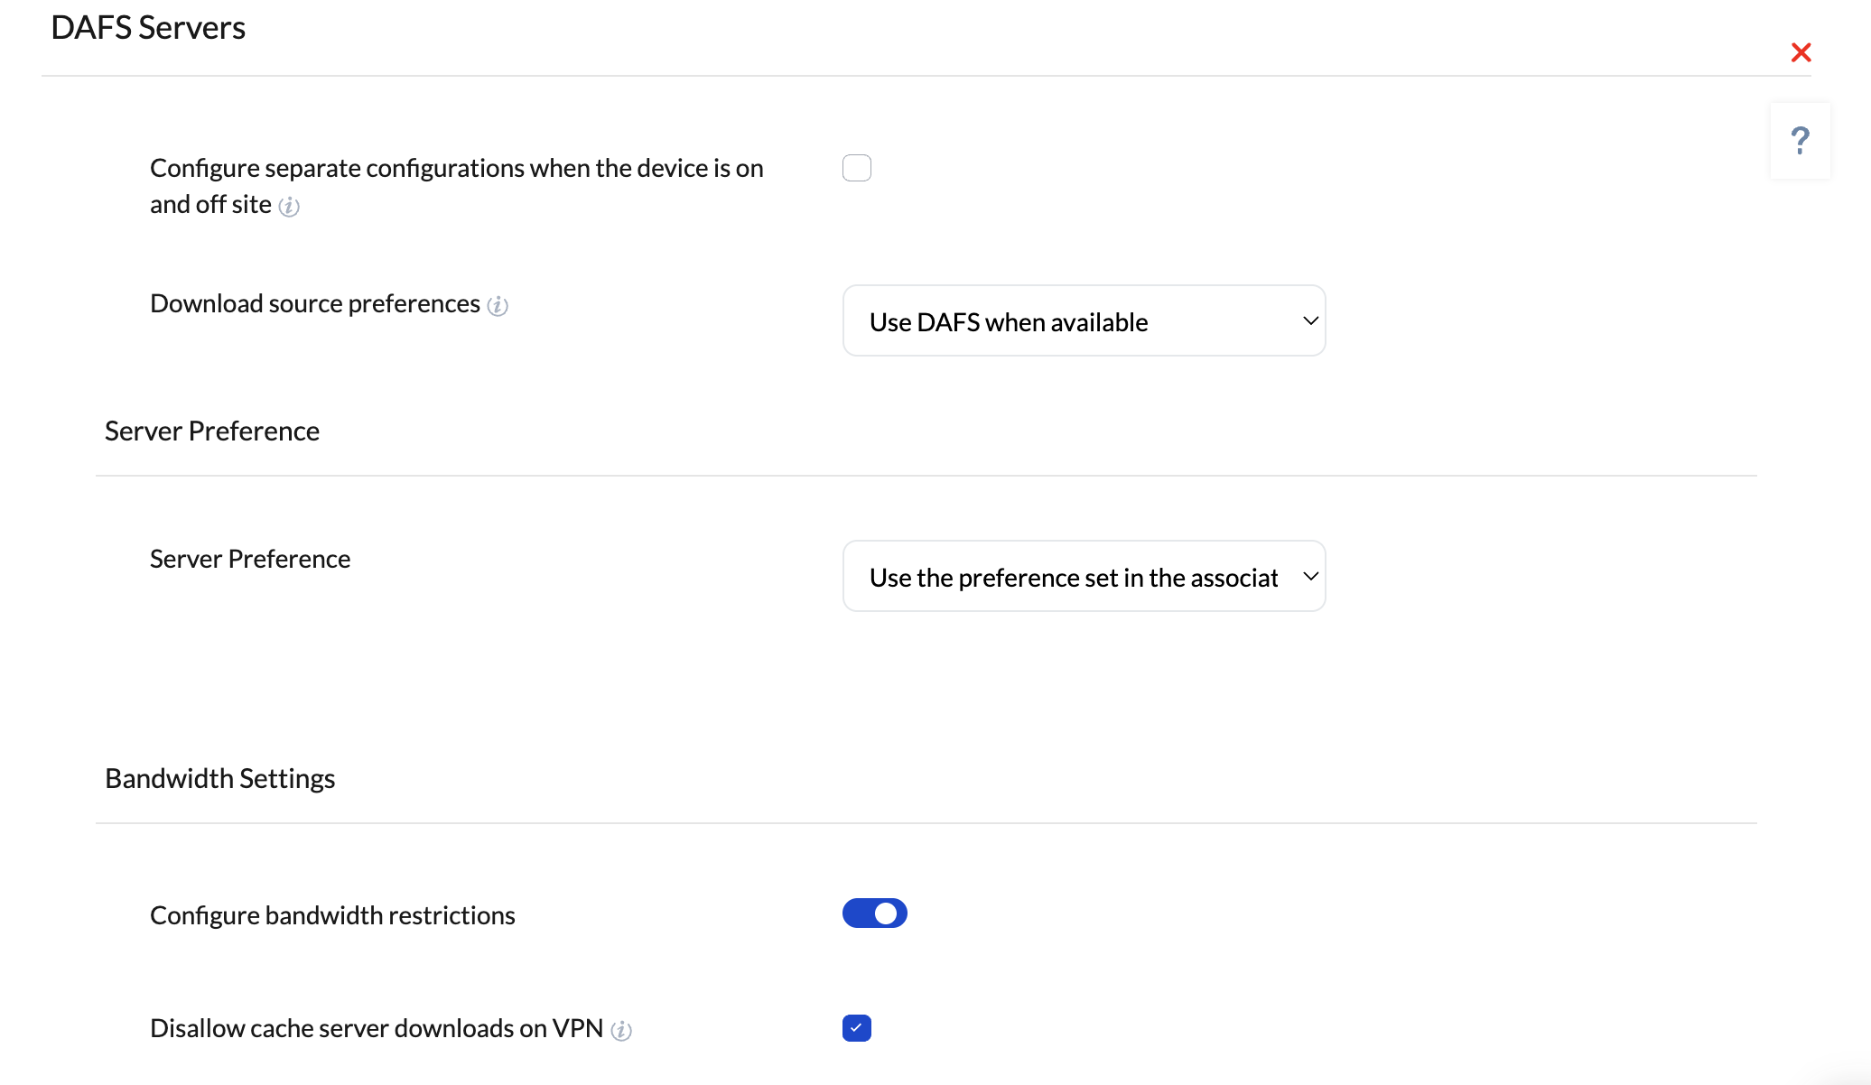Click info icon beside Download source preferences
The height and width of the screenshot is (1085, 1871).
498,306
